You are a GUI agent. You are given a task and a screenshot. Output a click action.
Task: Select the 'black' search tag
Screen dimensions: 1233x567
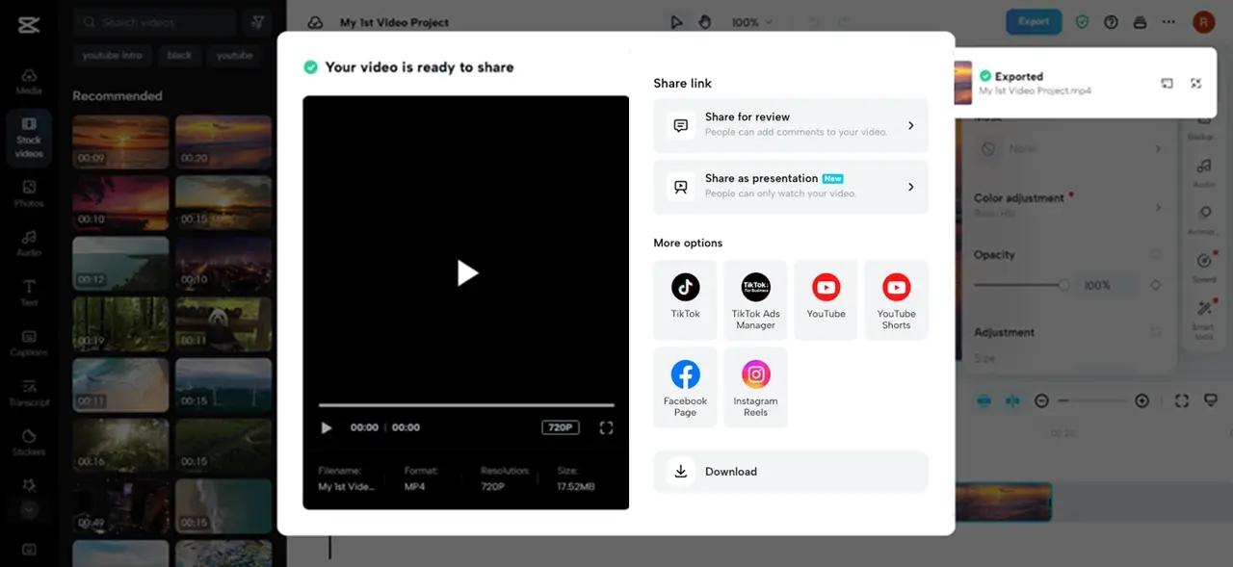pyautogui.click(x=179, y=56)
